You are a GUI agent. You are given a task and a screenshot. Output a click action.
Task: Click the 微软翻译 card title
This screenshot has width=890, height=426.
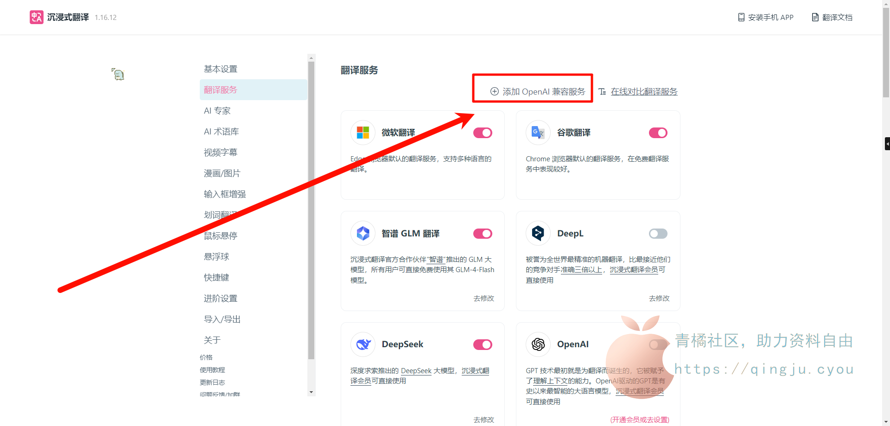(x=398, y=133)
